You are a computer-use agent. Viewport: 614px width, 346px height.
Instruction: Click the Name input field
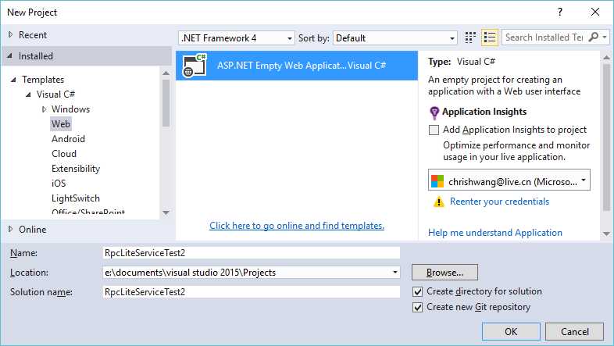coord(252,253)
